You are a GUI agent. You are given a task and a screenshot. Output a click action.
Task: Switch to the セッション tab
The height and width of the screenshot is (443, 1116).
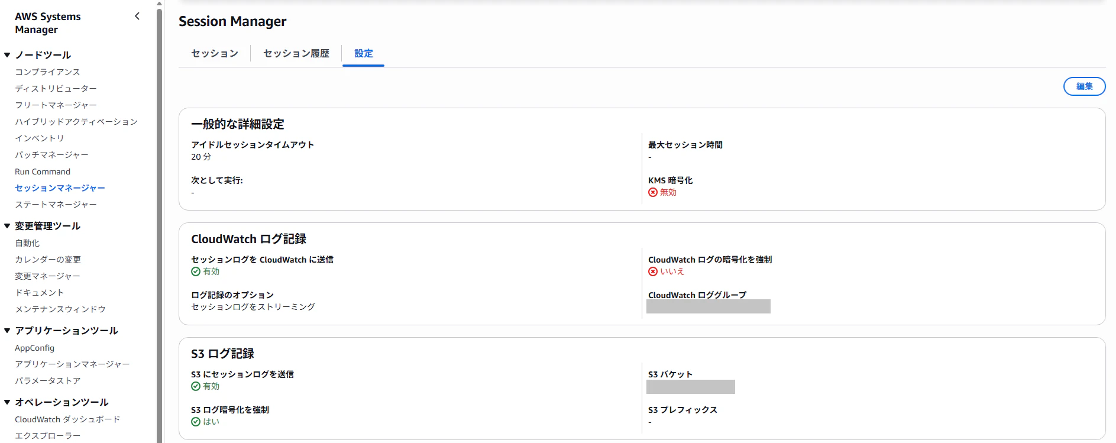click(215, 53)
